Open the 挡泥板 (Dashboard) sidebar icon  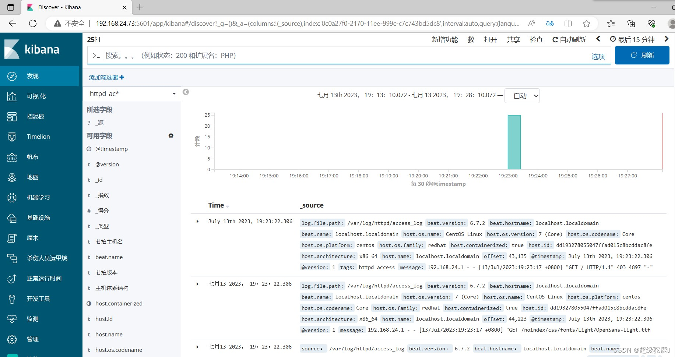pyautogui.click(x=12, y=117)
